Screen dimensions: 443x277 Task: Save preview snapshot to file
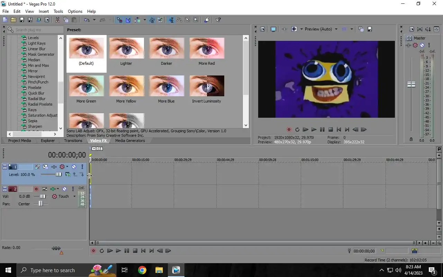point(369,29)
